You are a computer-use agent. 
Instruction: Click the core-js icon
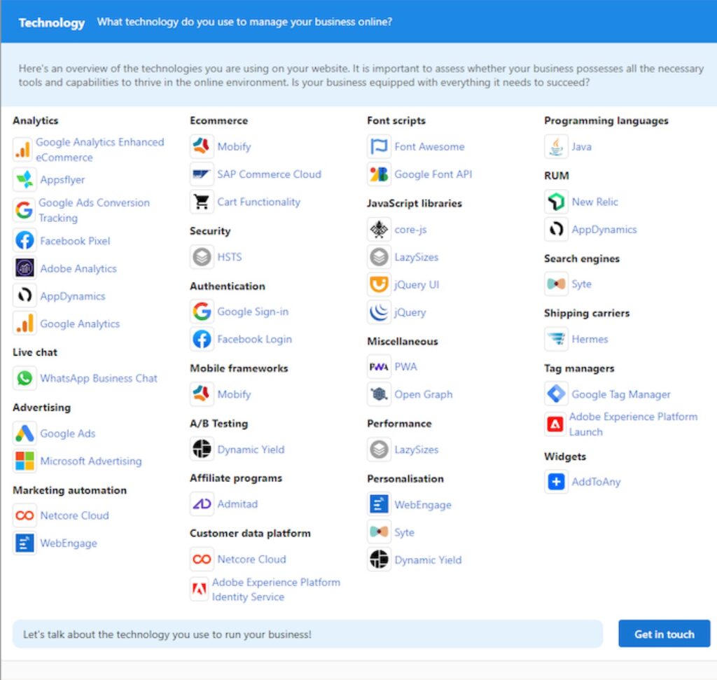click(379, 229)
